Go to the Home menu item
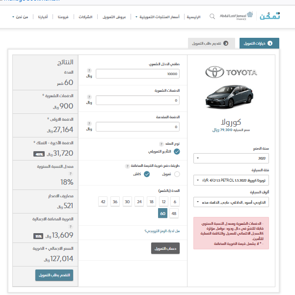Screen dimensions: 295x295 coord(193,17)
